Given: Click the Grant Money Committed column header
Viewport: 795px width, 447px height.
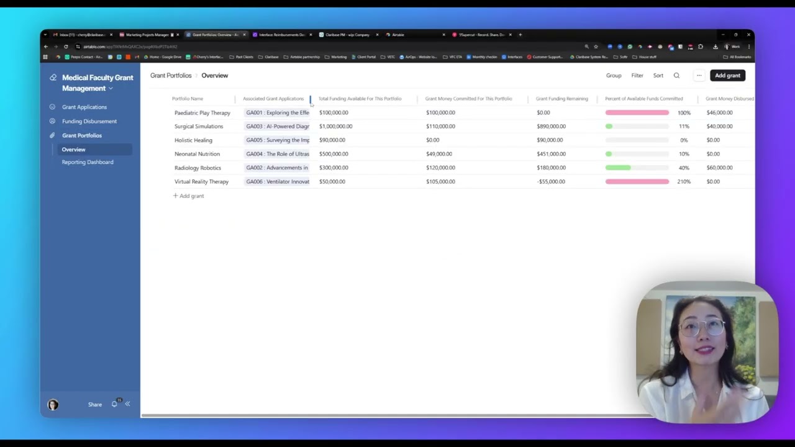Looking at the screenshot, I should point(468,99).
